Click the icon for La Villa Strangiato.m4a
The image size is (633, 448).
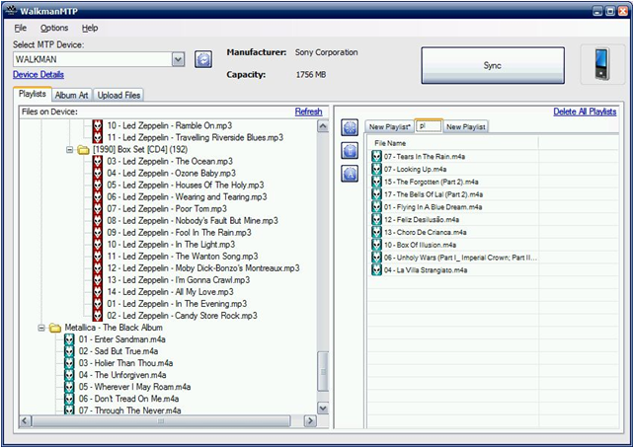click(x=376, y=269)
